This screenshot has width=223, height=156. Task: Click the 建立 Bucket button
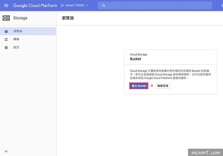[x=139, y=86]
